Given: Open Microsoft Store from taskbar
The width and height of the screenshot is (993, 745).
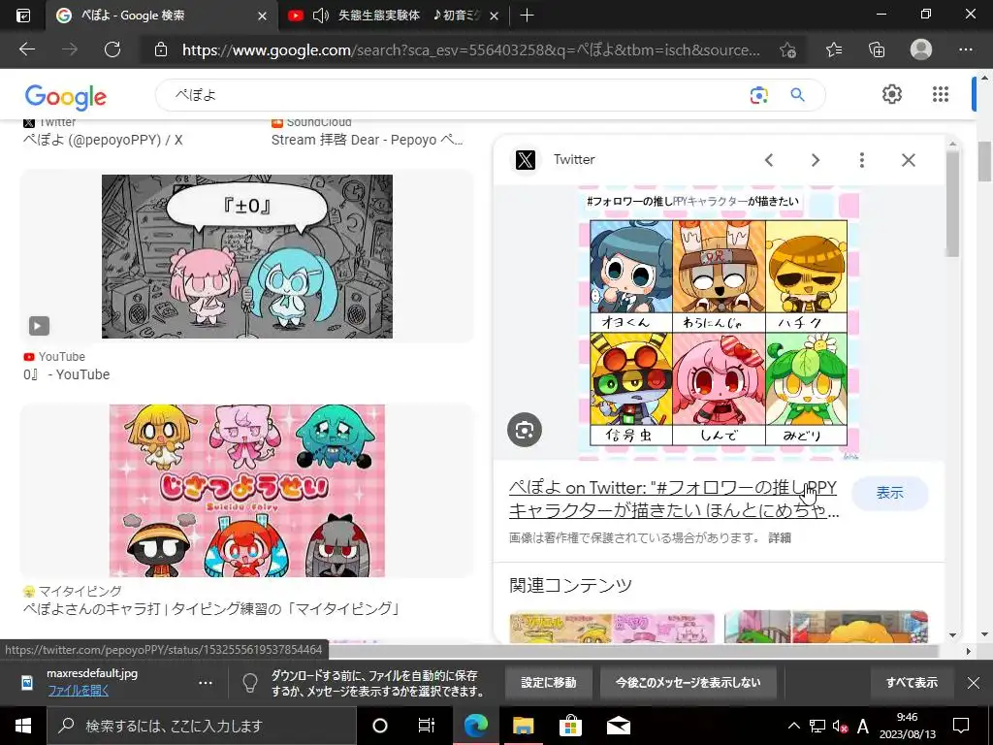Looking at the screenshot, I should point(570,726).
